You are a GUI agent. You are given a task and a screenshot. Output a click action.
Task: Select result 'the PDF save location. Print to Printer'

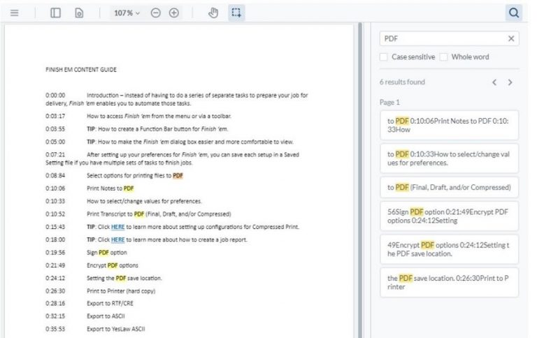click(449, 282)
